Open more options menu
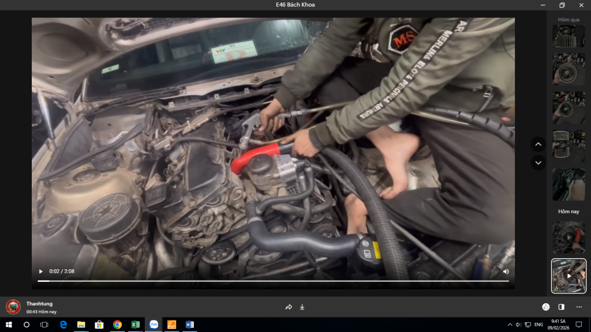 (x=579, y=307)
